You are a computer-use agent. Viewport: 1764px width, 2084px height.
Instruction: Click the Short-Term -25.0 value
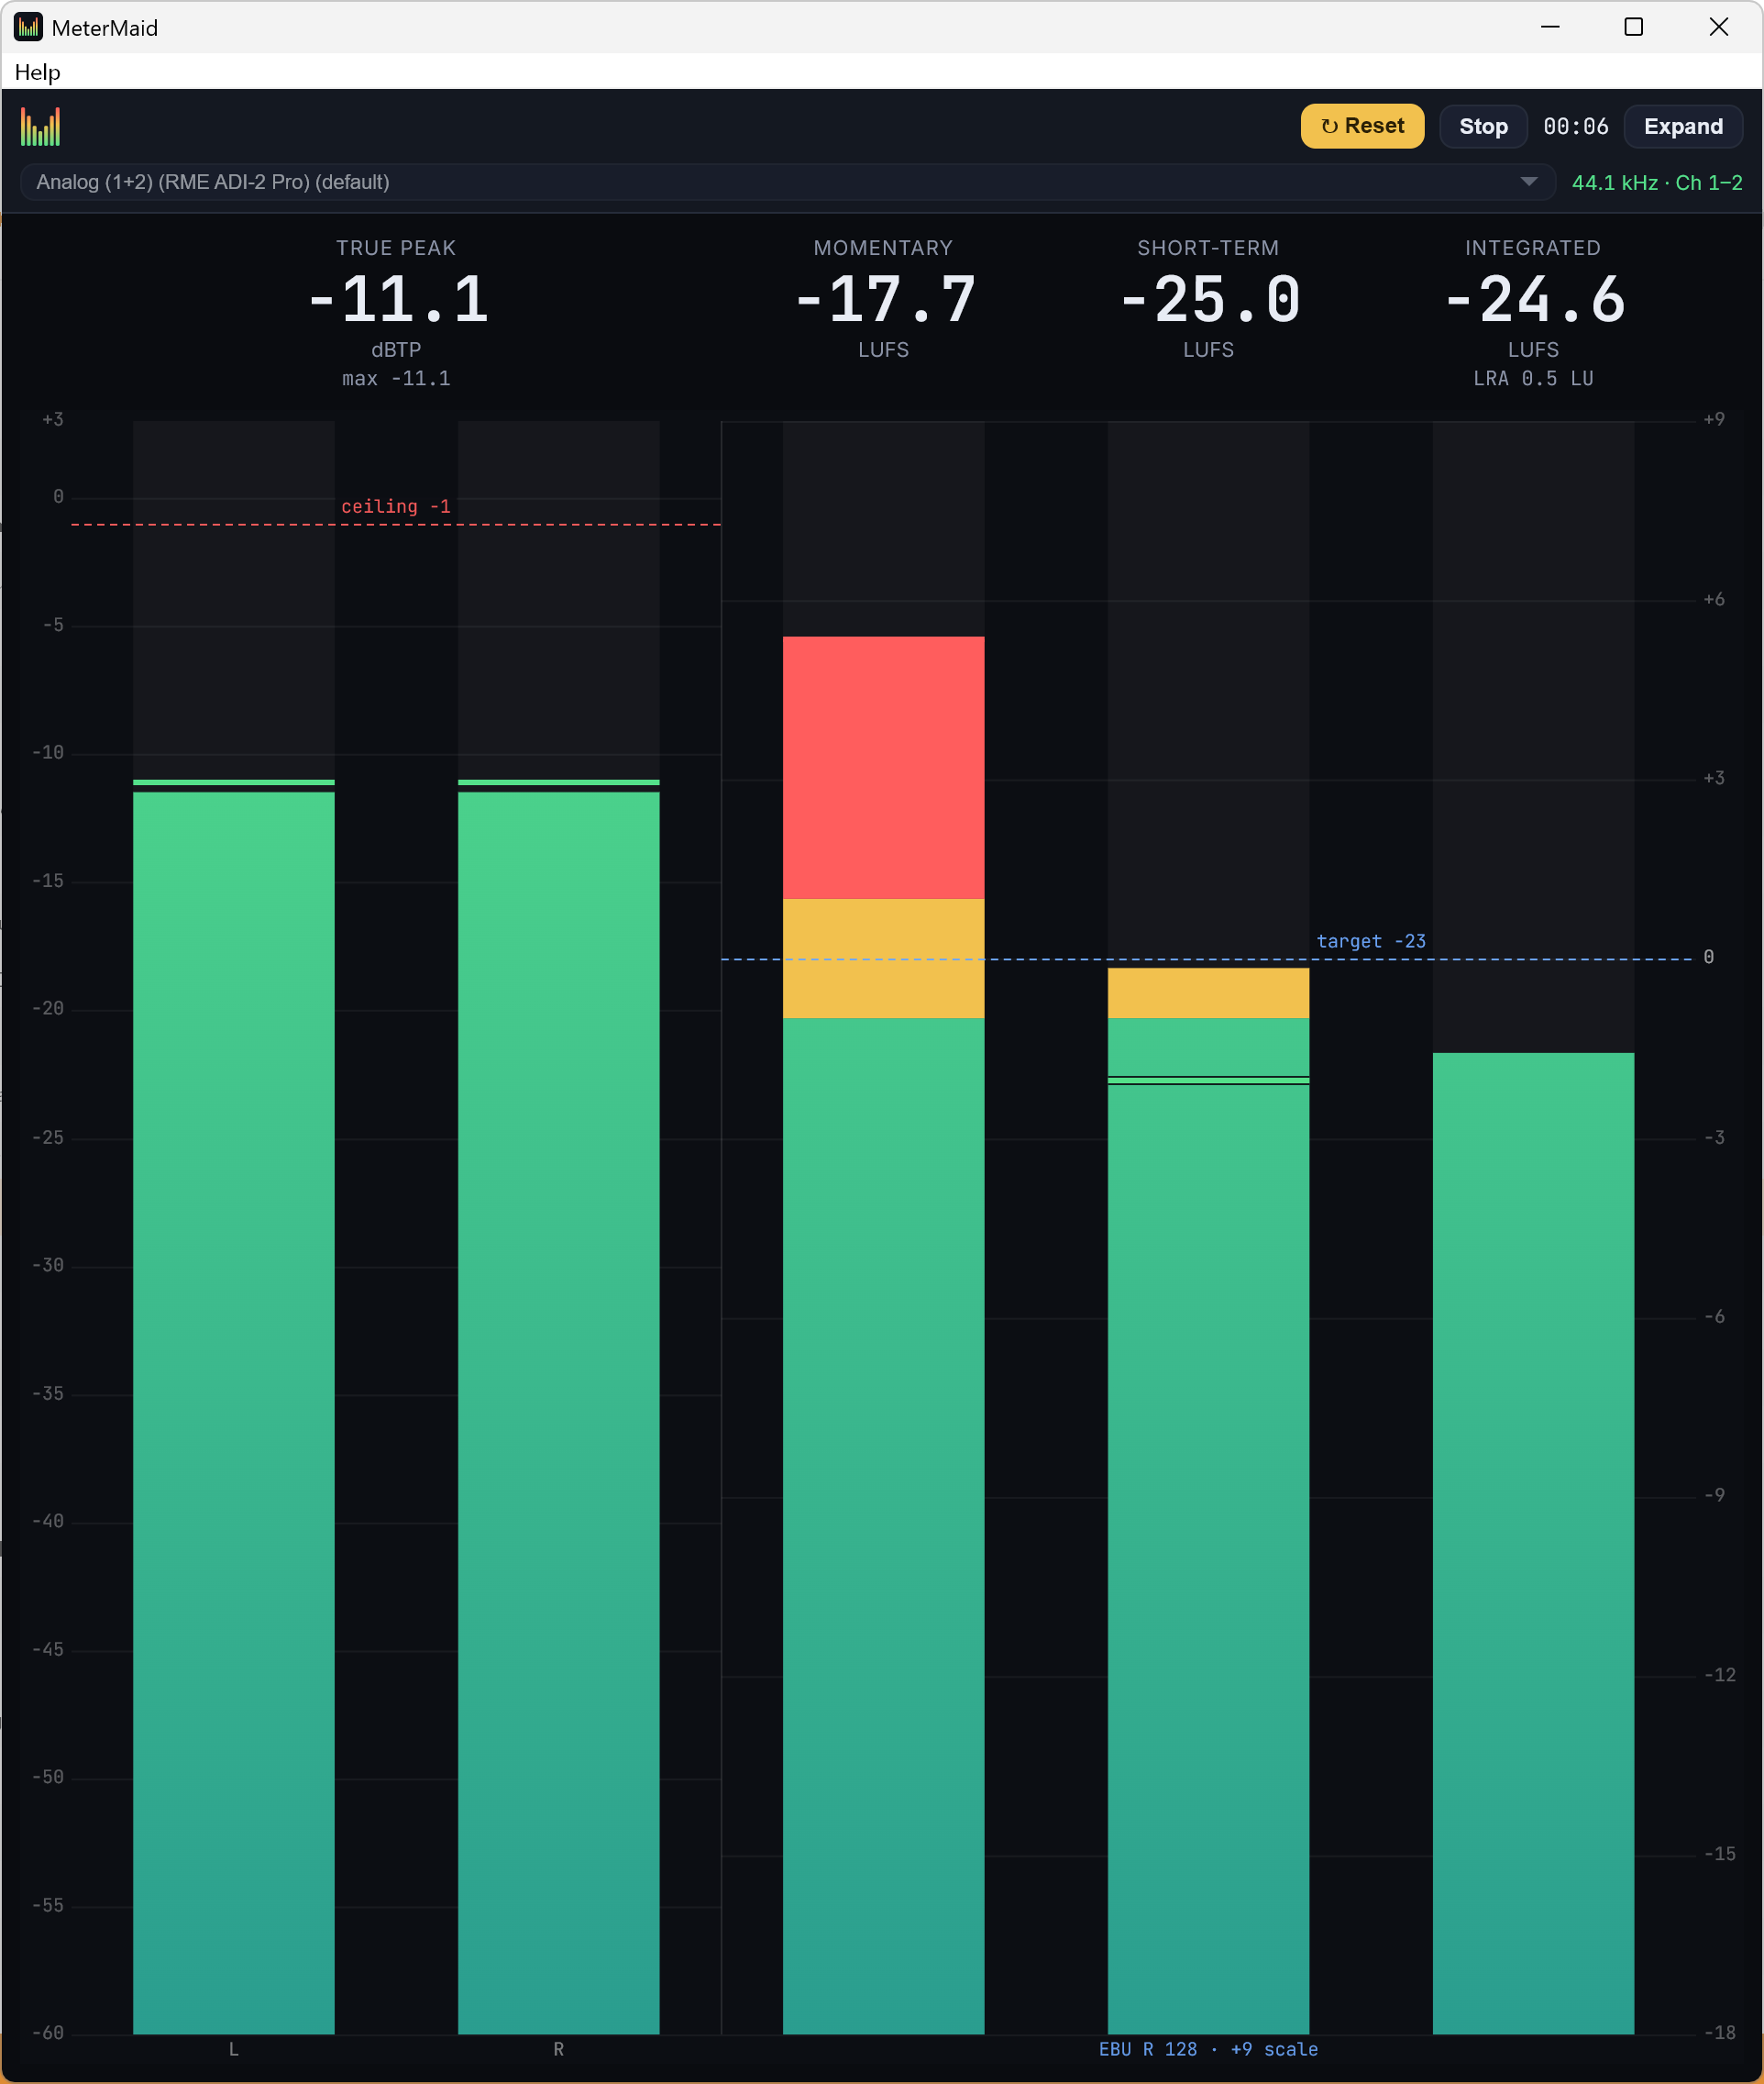[1209, 299]
